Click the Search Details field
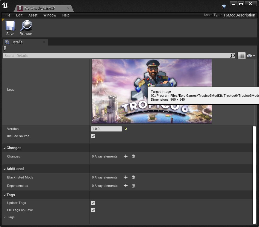The width and height of the screenshot is (259, 227). coord(119,56)
